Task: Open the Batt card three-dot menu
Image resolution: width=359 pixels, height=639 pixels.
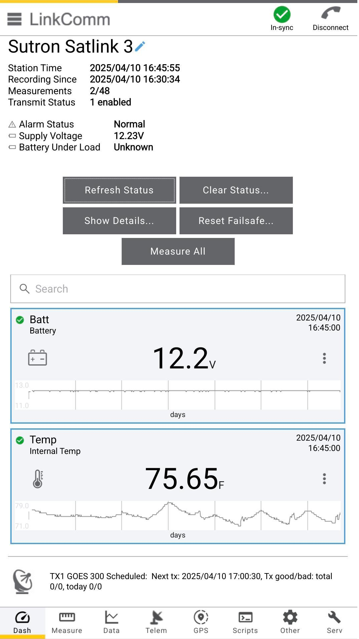Action: click(324, 358)
